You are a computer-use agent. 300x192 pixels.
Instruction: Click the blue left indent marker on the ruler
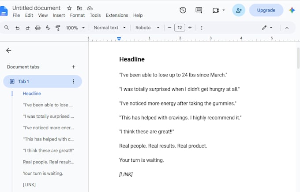click(x=119, y=39)
